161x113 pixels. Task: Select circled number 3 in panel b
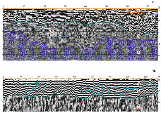139,108
